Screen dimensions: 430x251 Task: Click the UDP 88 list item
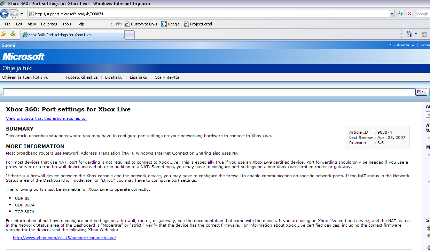point(22,198)
